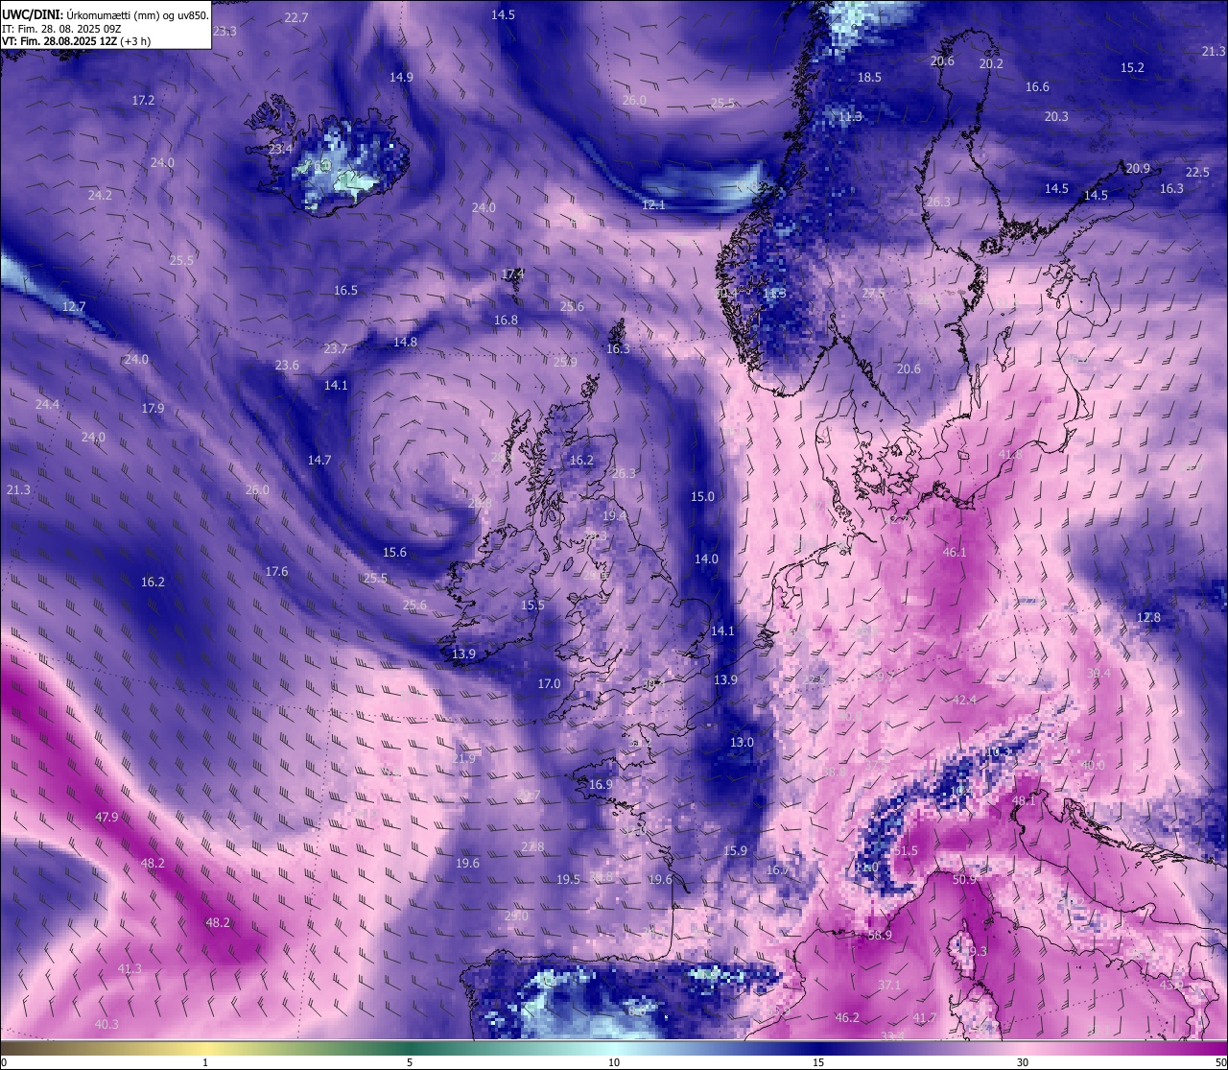Click the 20.2 value label

[x=991, y=64]
